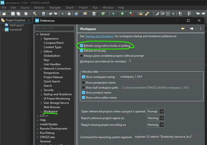Open the Project menu
The height and width of the screenshot is (145, 207).
pyautogui.click(x=83, y=8)
